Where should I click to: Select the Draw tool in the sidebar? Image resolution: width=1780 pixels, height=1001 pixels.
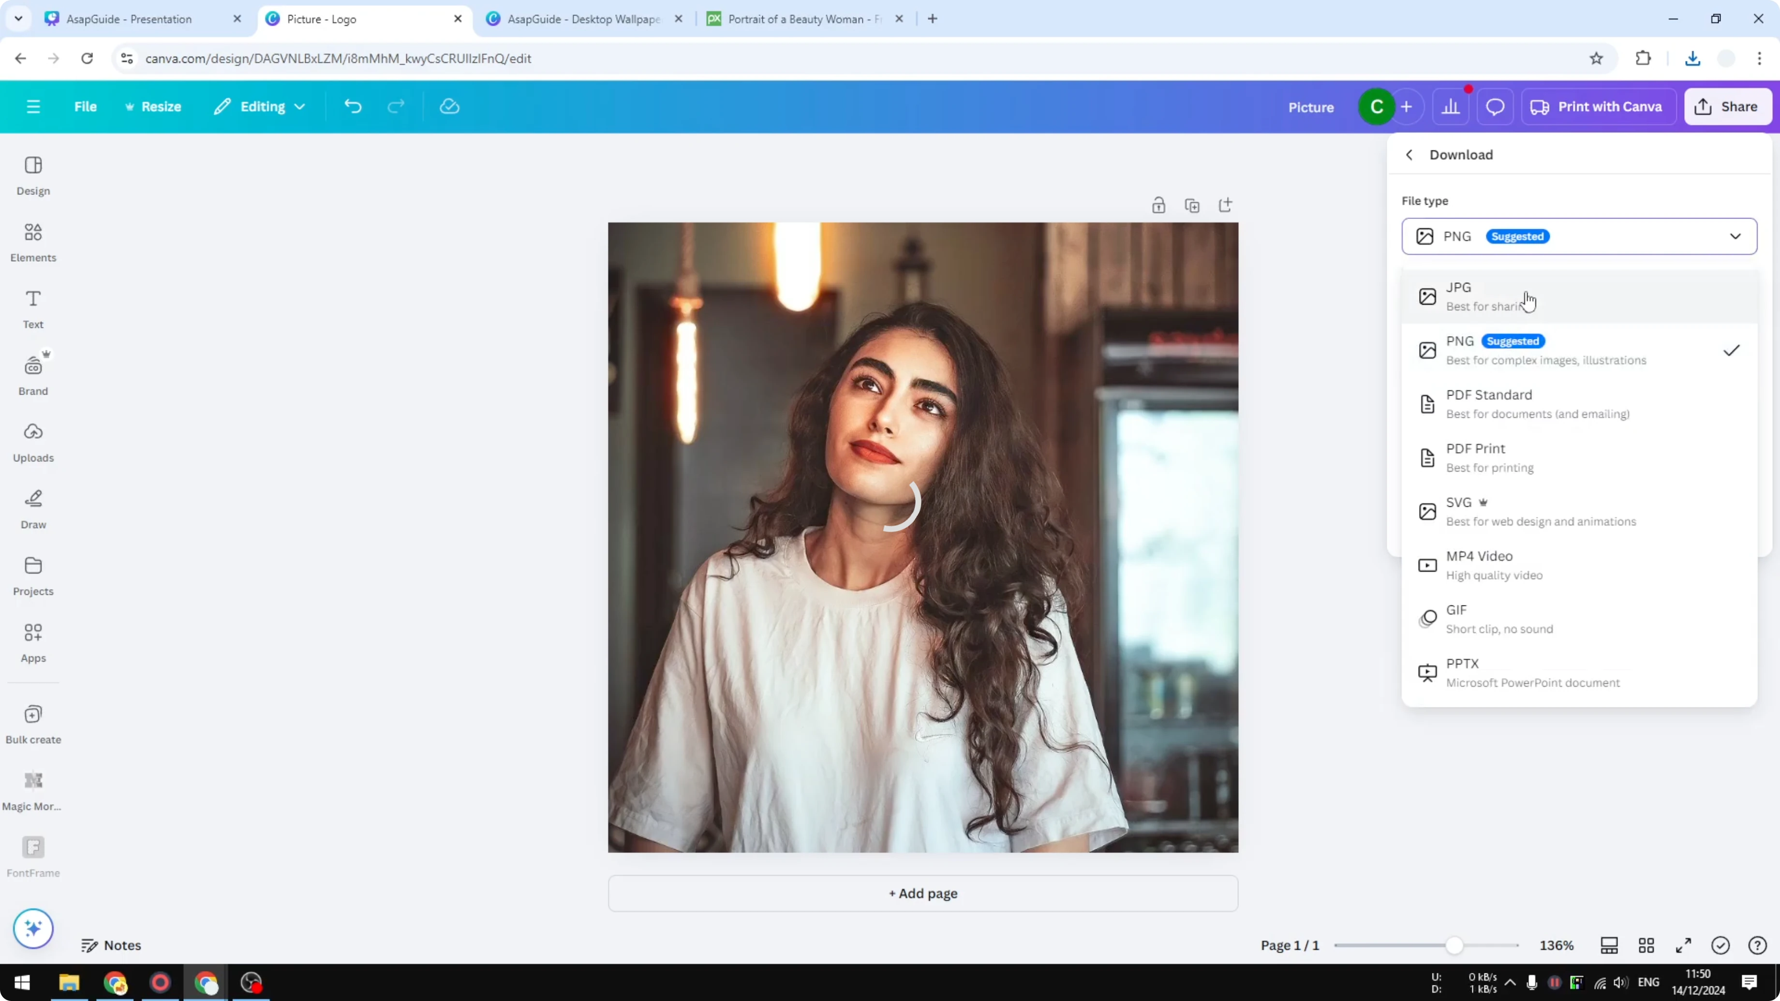pos(32,509)
